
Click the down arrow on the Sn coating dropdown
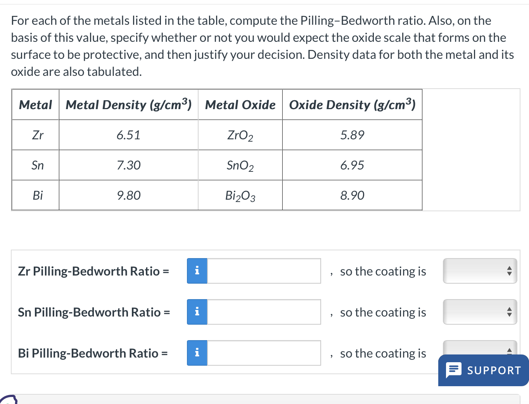[509, 315]
